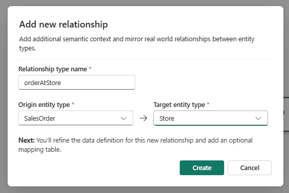Click the 'Relationship type name' label
The width and height of the screenshot is (289, 193).
click(x=53, y=69)
